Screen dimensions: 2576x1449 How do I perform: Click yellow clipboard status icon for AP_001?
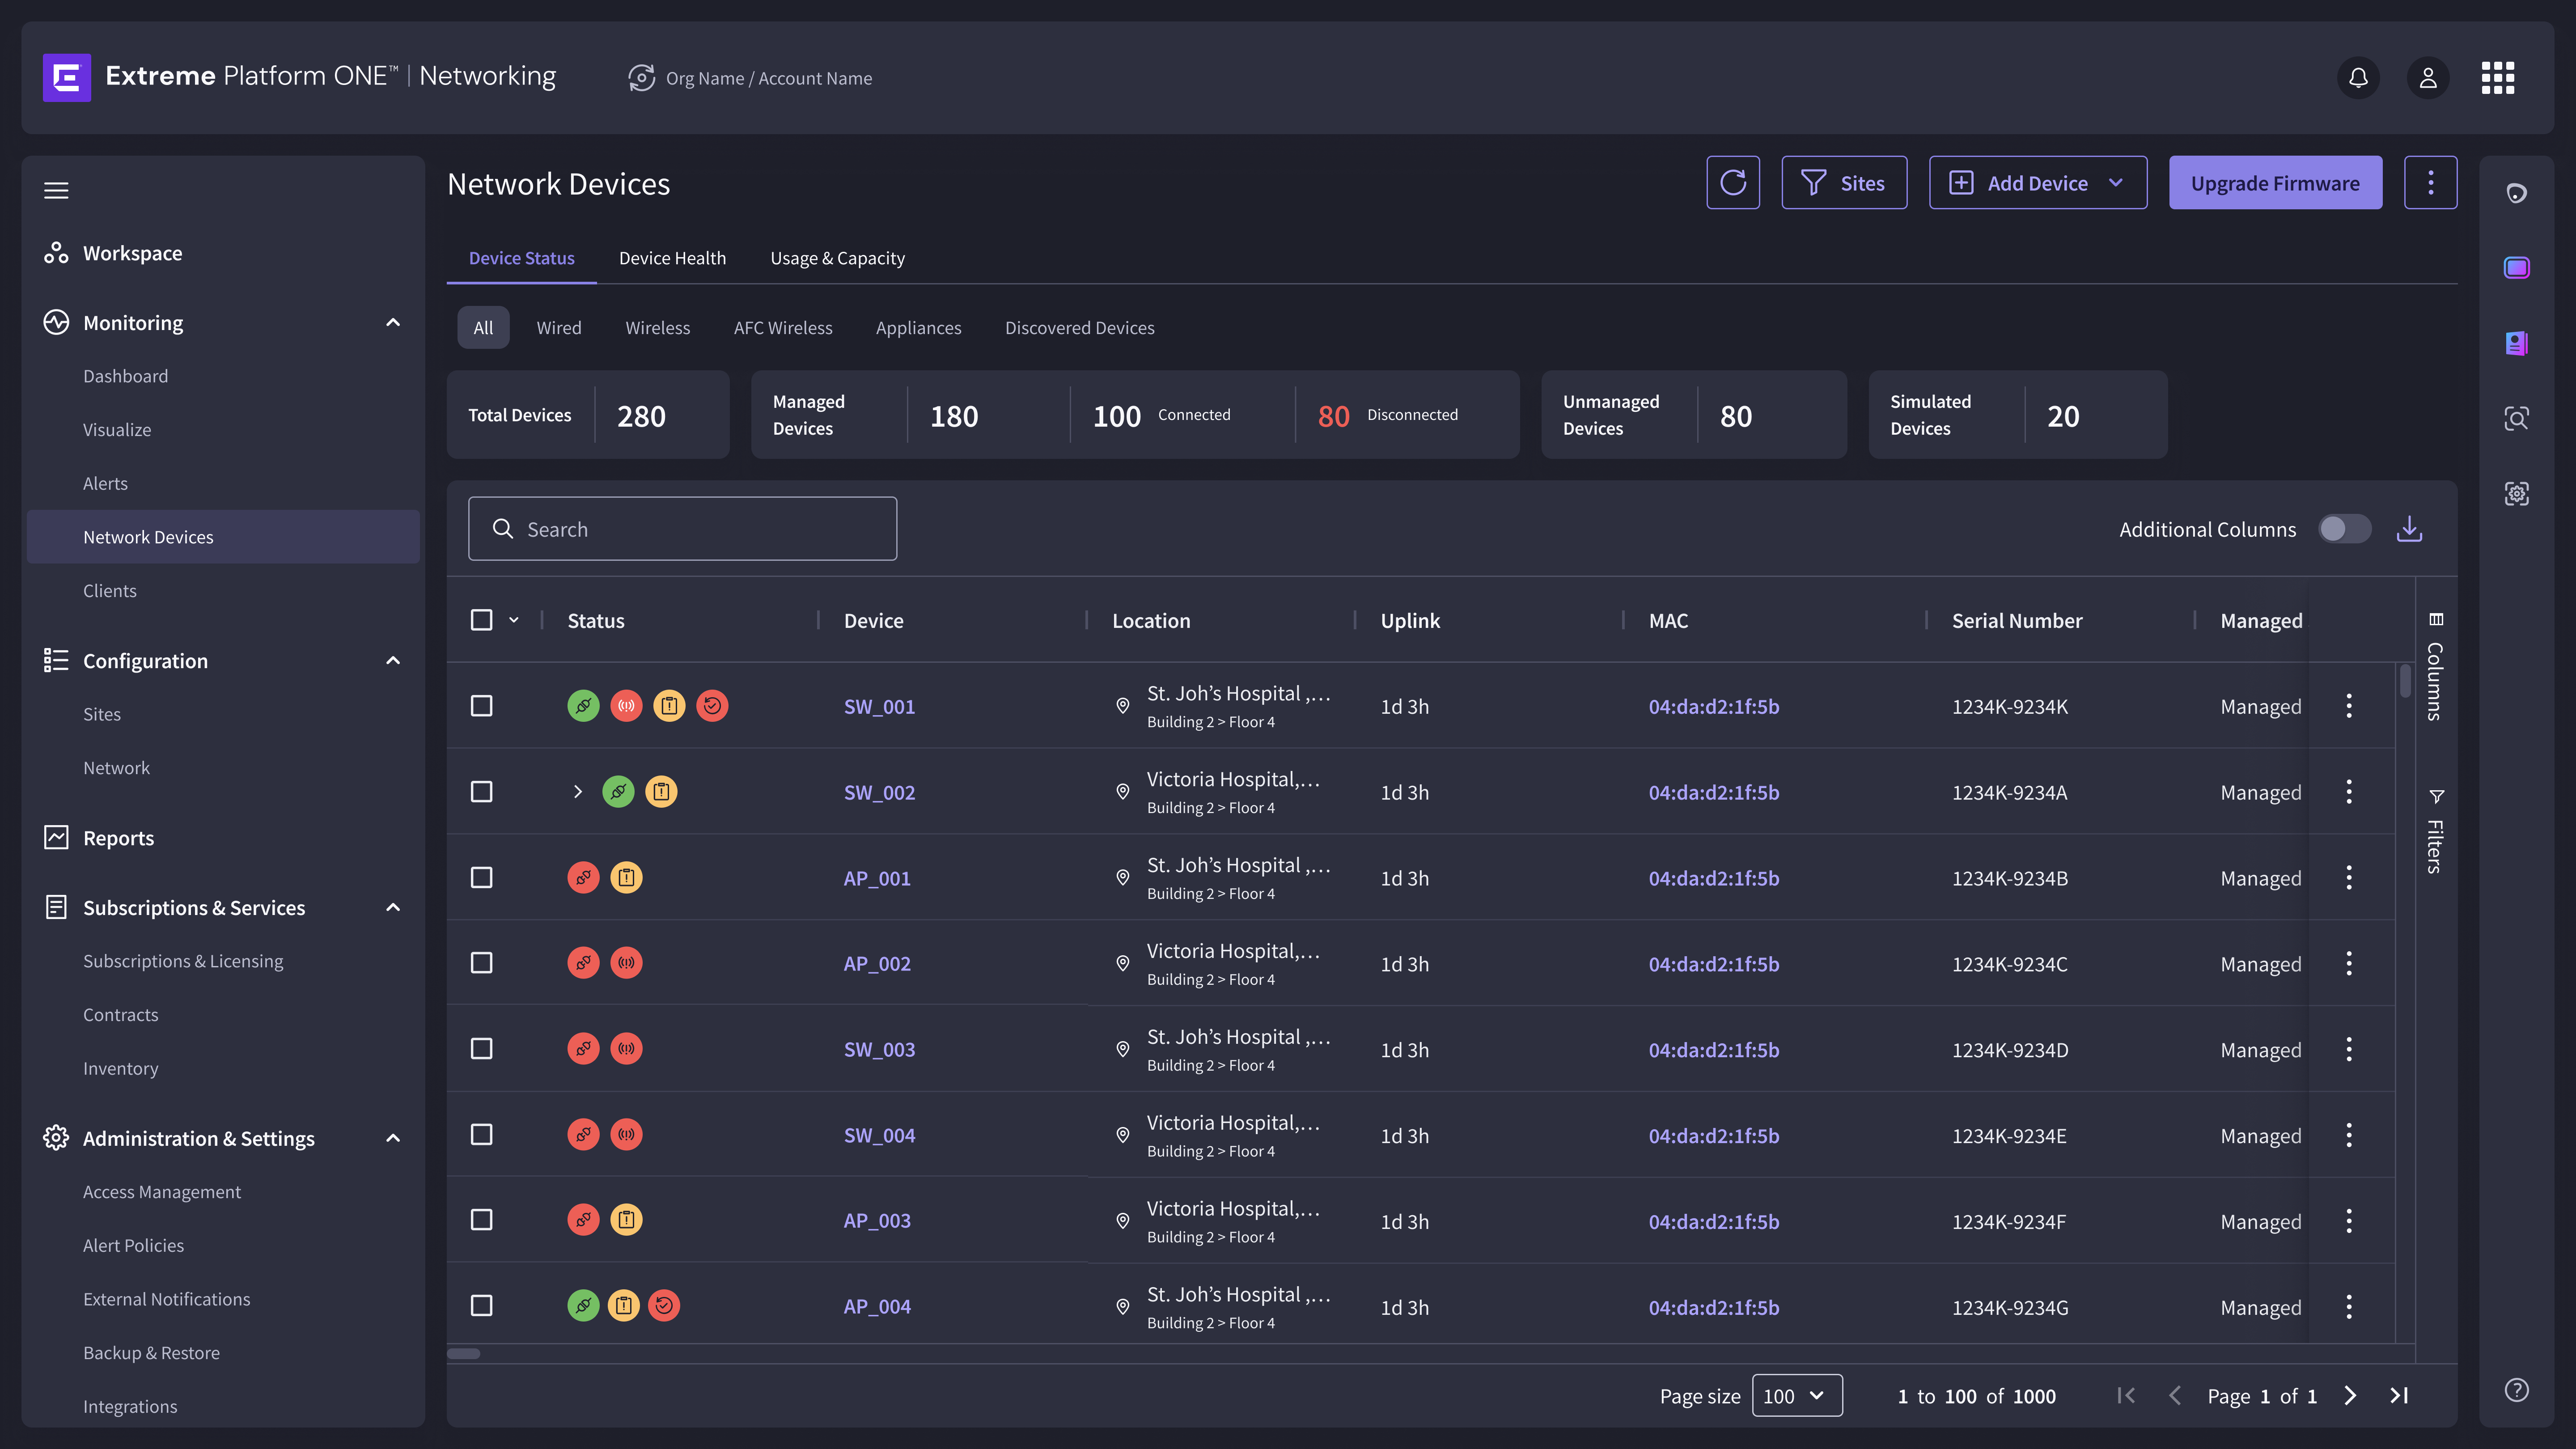pyautogui.click(x=627, y=878)
